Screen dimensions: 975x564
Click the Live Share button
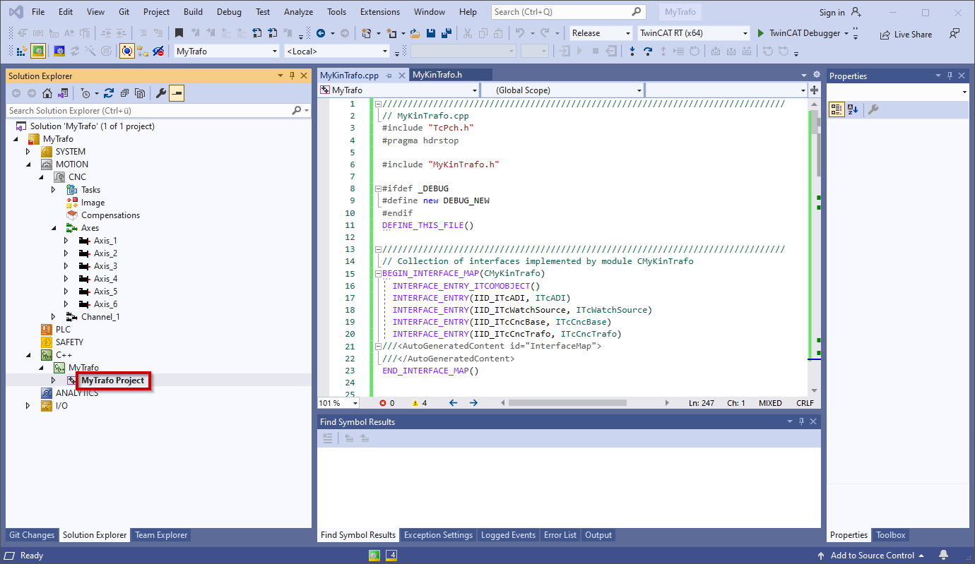pos(906,34)
